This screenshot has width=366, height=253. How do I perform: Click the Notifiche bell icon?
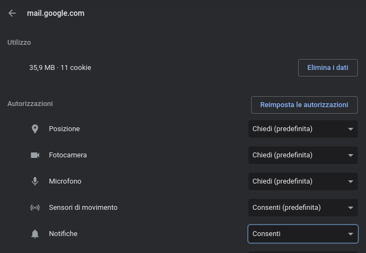coord(35,234)
